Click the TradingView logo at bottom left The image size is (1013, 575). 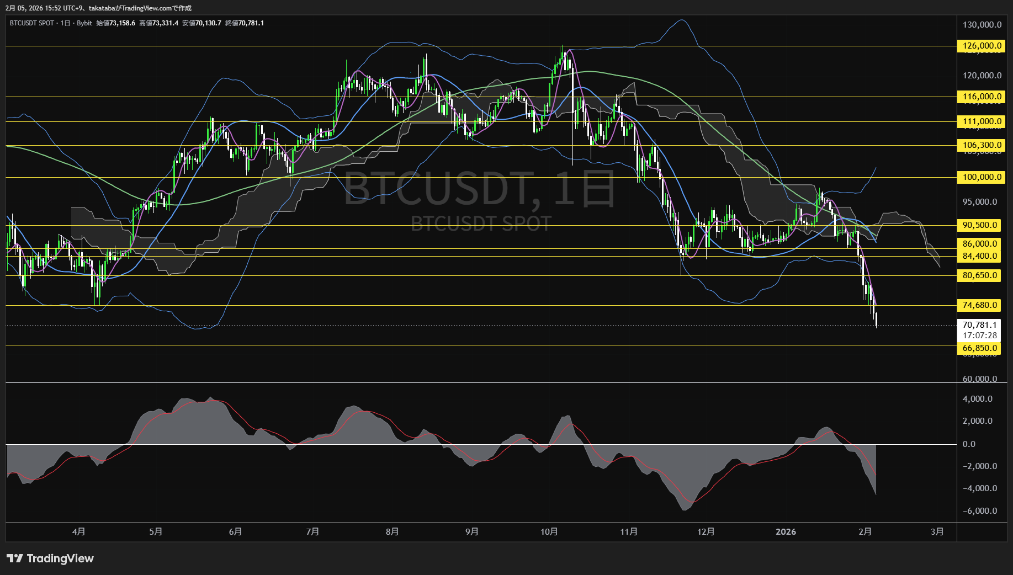click(x=50, y=558)
